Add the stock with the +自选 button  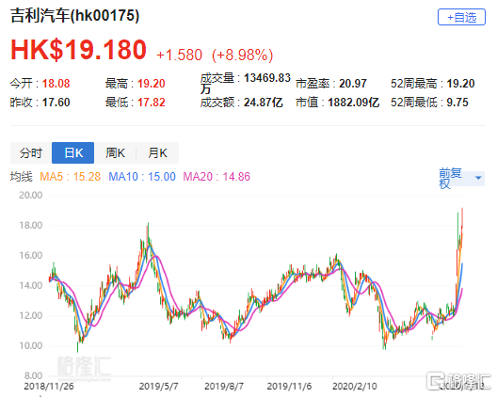coord(461,17)
